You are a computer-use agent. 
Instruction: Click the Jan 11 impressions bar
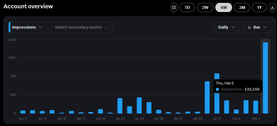pyautogui.click(x=23, y=112)
